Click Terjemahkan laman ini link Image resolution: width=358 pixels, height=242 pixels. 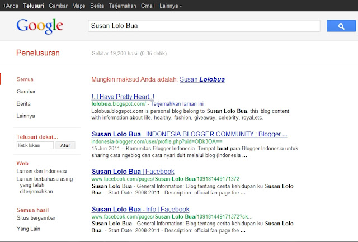(177, 104)
